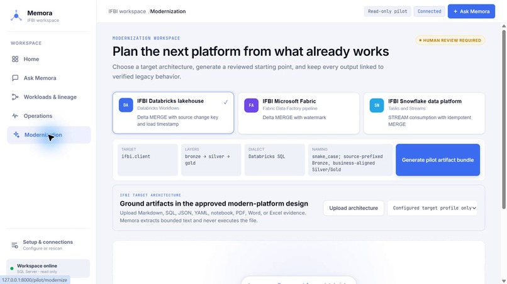Click the NAMING snake_case field
This screenshot has height=284, width=507.
[350, 160]
